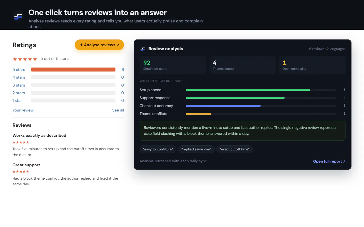Click the "6 reviews · 2 languages" text

click(x=327, y=49)
